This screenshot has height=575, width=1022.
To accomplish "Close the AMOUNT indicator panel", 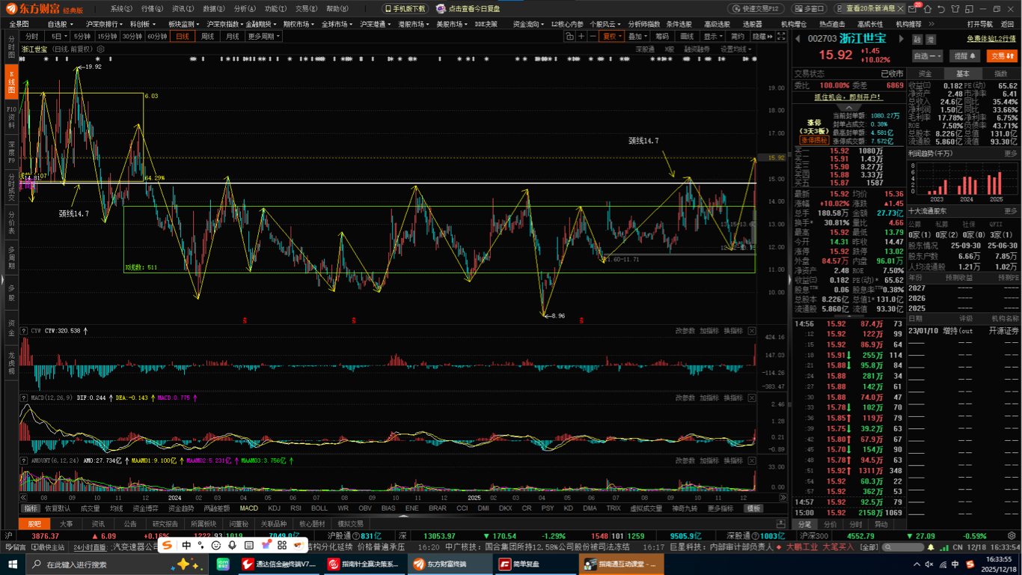I will (x=752, y=460).
